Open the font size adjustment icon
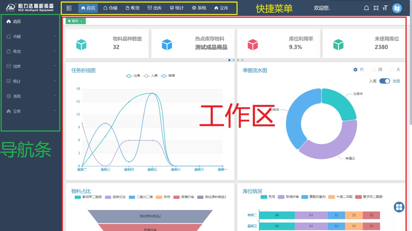Image resolution: width=412 pixels, height=231 pixels. pos(385,8)
